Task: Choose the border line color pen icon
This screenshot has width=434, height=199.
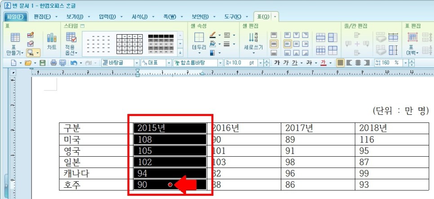Action: (x=213, y=35)
